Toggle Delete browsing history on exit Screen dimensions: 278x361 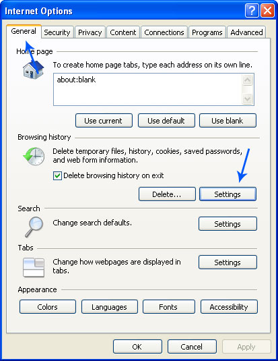(x=57, y=175)
